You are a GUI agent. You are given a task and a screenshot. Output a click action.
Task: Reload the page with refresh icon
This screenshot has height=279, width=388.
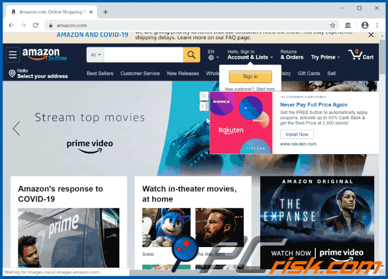coord(36,25)
